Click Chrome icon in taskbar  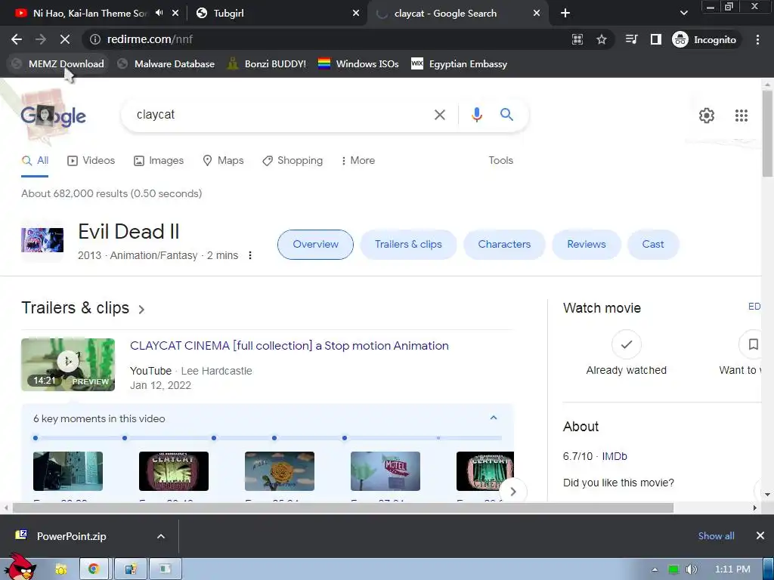pyautogui.click(x=94, y=569)
